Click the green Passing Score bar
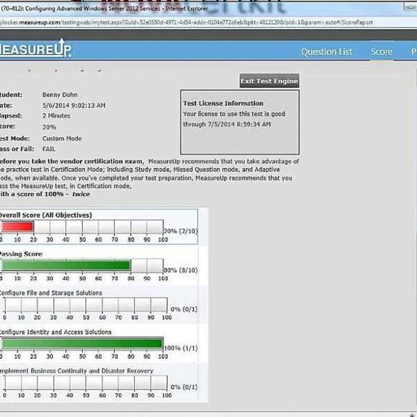 click(x=66, y=265)
